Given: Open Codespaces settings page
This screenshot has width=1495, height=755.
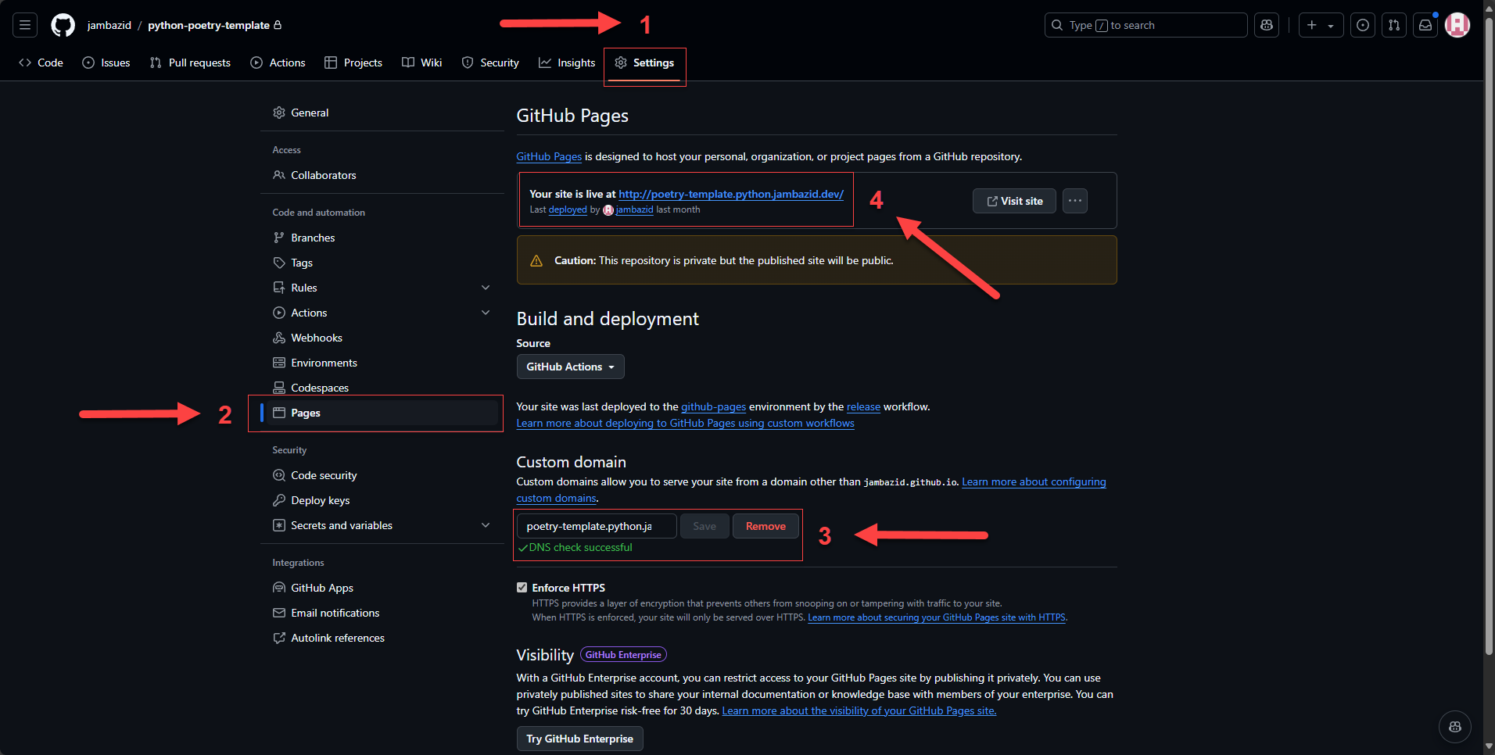Looking at the screenshot, I should click(382, 388).
